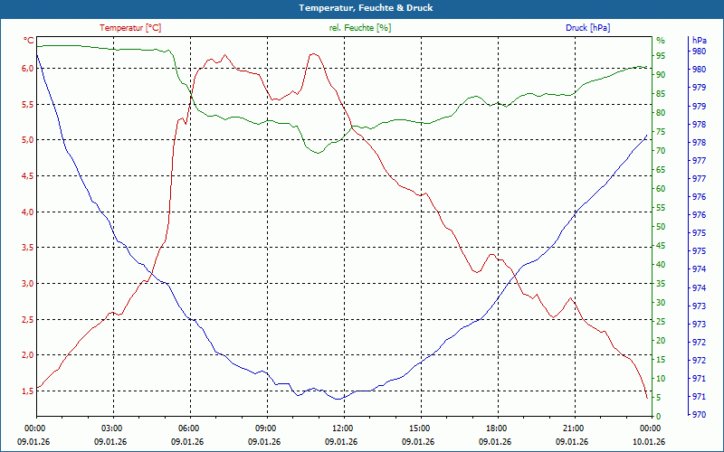Click the blue 'hPa' axis unit label
Viewport: 724px width, 452px height.
click(x=699, y=41)
